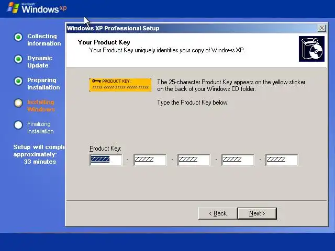Click the 'Finalizing installation' step label
Screen dimensions: 335x251
tap(40, 128)
